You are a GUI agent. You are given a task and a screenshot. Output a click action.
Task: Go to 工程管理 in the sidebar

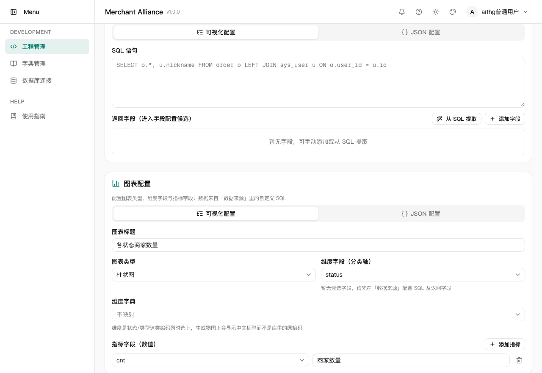click(x=47, y=47)
